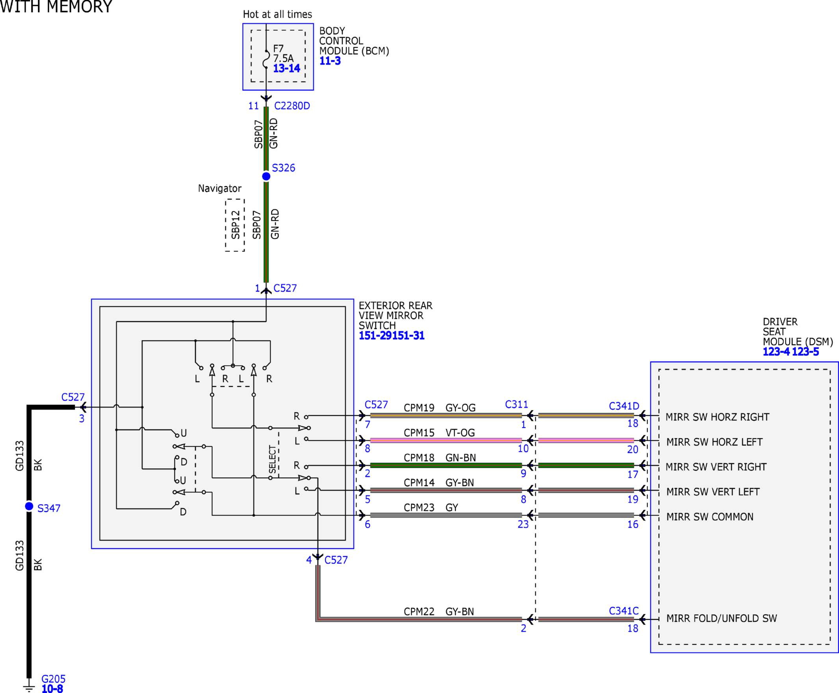
Task: Select pin number 16 at C341D
Action: 633,525
